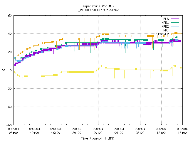Click the x-axis tick label 090904 00:00
This screenshot has height=141, width=188.
98,131
